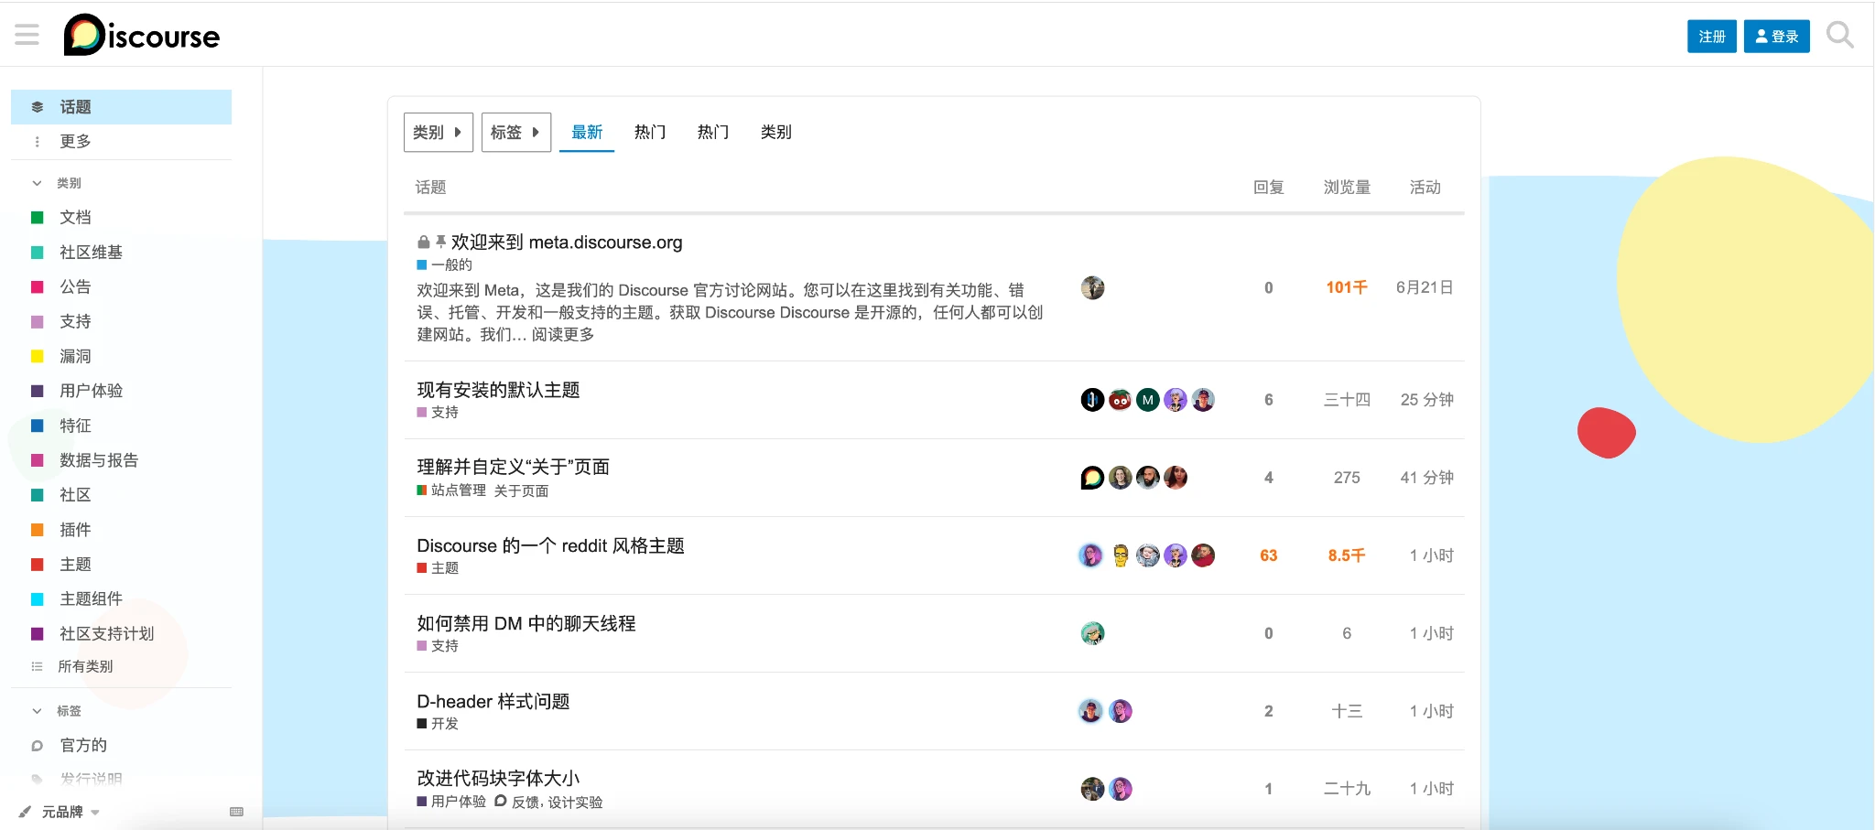The image size is (1875, 830).
Task: Collapse the 标签 sidebar section
Action: 38,711
